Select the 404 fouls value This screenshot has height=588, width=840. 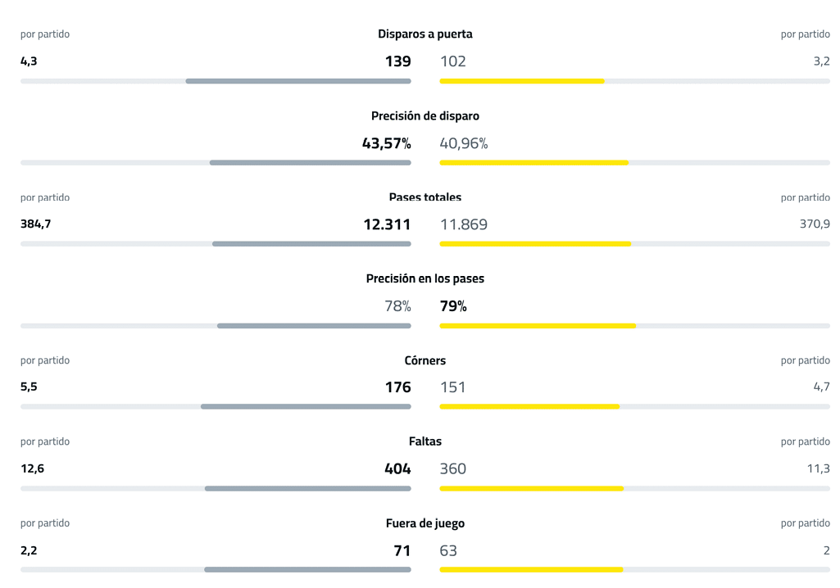[x=397, y=468]
